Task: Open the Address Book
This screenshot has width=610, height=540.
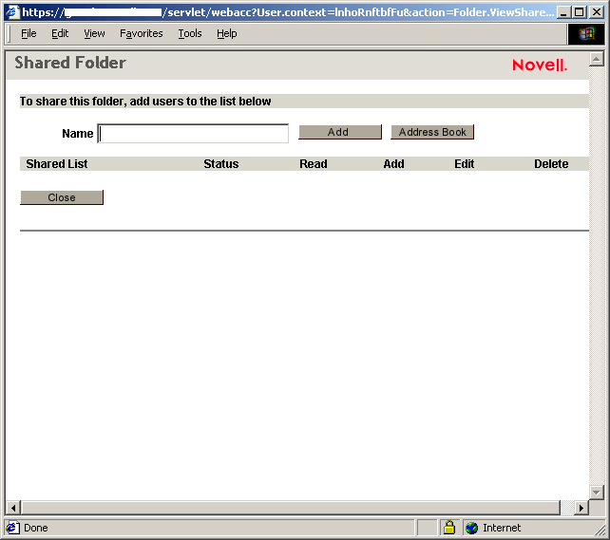Action: [432, 132]
